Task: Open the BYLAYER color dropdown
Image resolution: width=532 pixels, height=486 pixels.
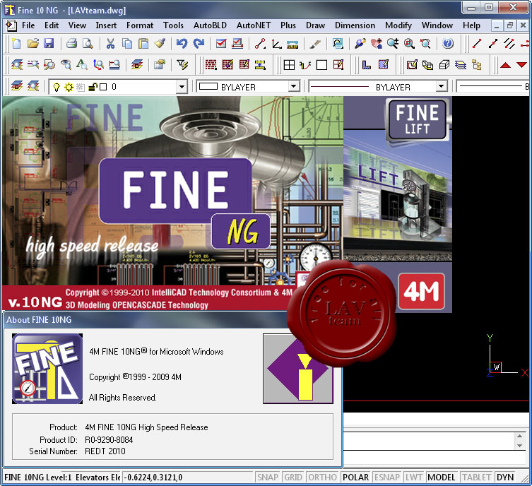Action: (x=294, y=86)
